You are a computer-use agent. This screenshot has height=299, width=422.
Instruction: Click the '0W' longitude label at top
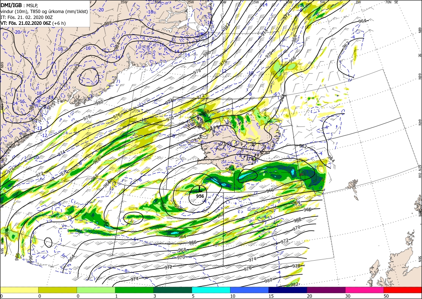pos(358,2)
